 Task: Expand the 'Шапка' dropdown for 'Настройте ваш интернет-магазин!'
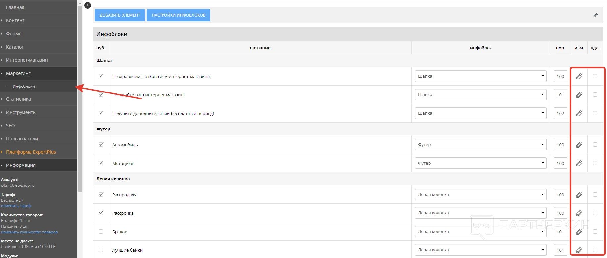[x=481, y=95]
